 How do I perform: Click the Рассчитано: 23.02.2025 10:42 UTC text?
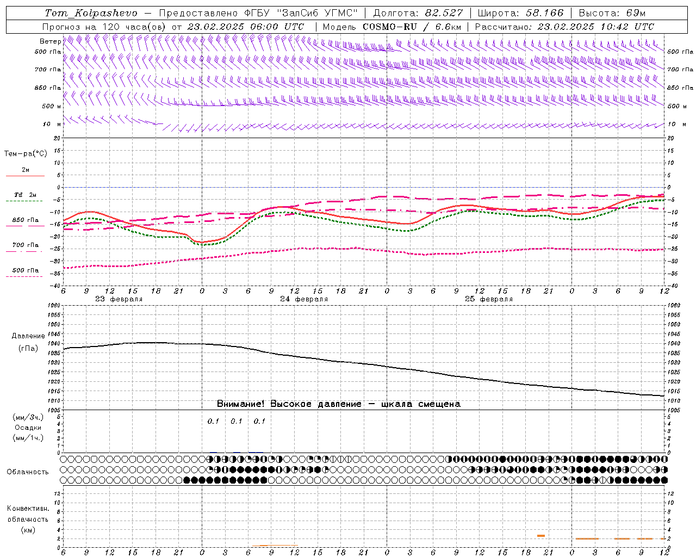[x=564, y=27]
